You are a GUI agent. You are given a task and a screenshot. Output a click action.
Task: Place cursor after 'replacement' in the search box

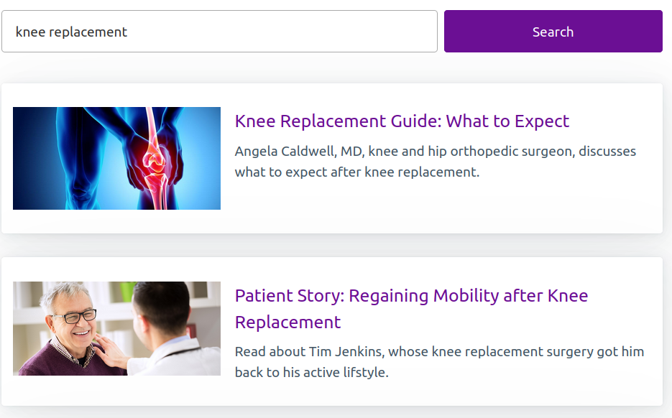pyautogui.click(x=128, y=32)
